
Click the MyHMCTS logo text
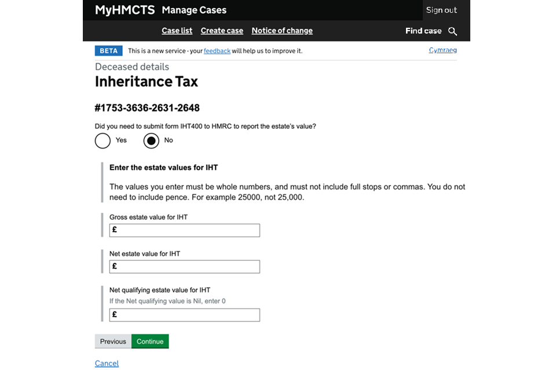pyautogui.click(x=125, y=10)
